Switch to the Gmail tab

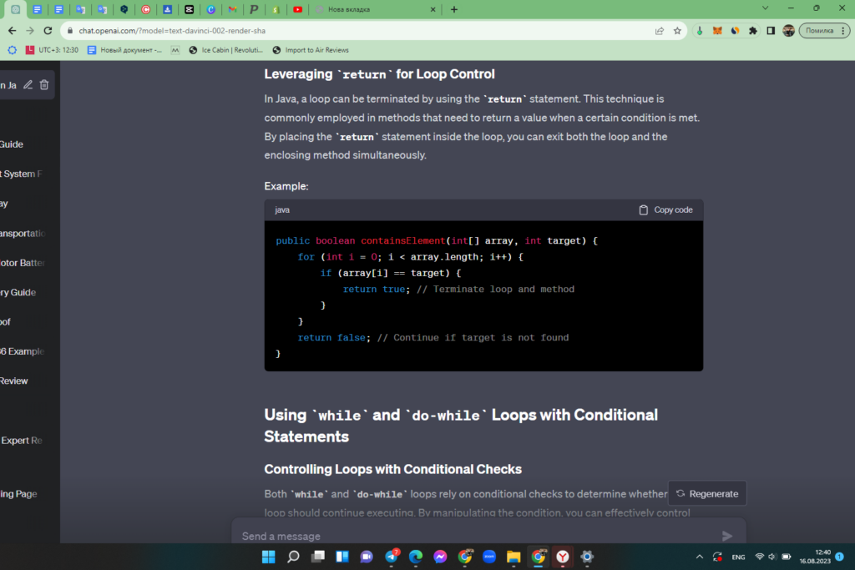pos(233,9)
